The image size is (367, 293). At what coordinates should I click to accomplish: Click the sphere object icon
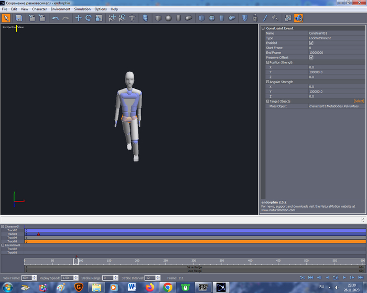(x=168, y=18)
